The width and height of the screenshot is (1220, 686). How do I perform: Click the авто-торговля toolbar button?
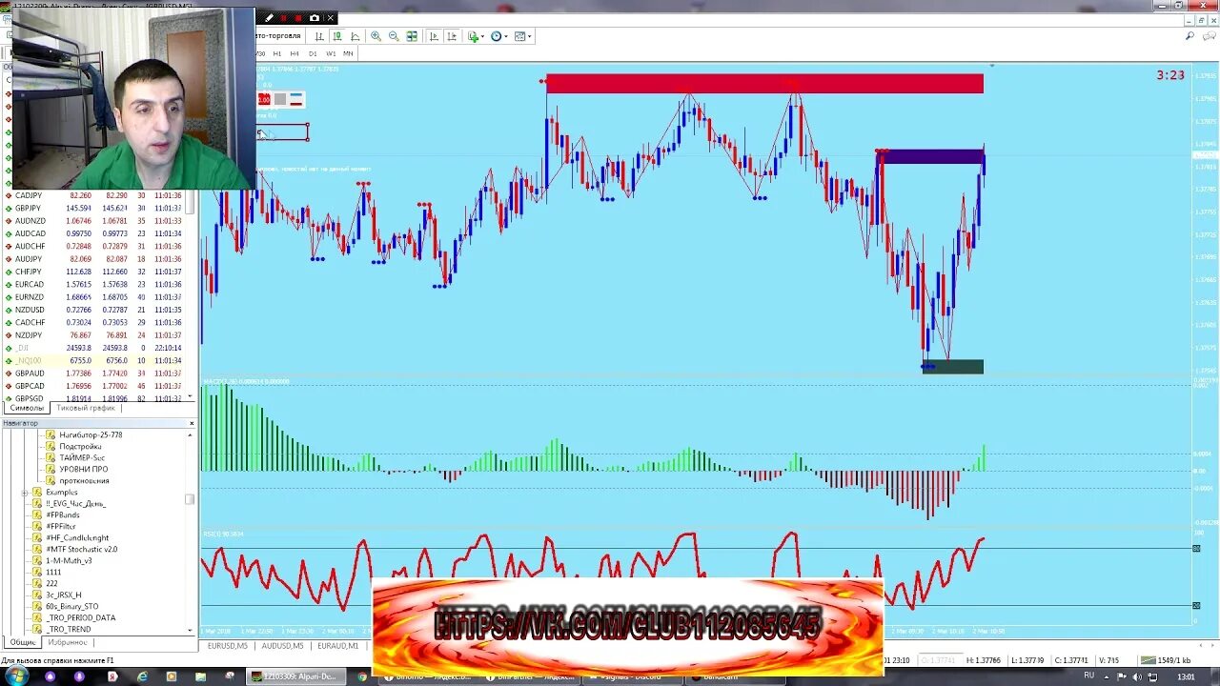[278, 36]
